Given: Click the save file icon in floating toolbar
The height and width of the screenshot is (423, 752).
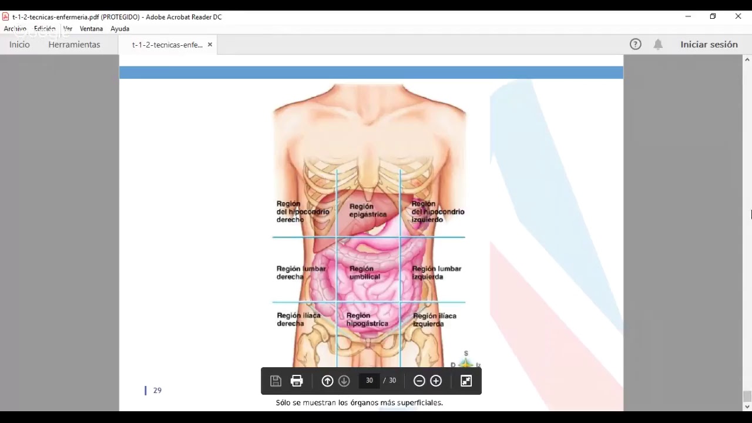Looking at the screenshot, I should 276,381.
